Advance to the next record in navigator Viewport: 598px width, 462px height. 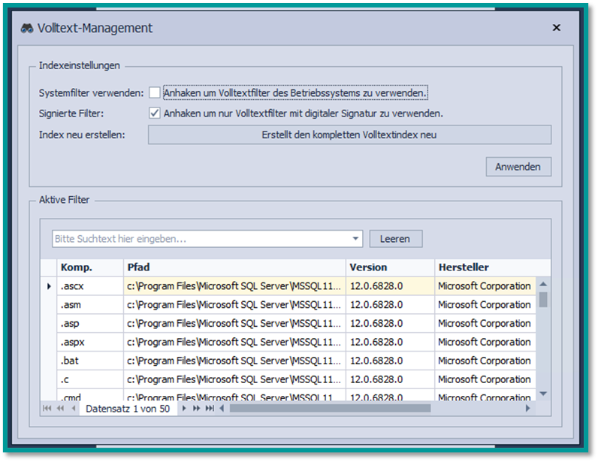(x=185, y=408)
